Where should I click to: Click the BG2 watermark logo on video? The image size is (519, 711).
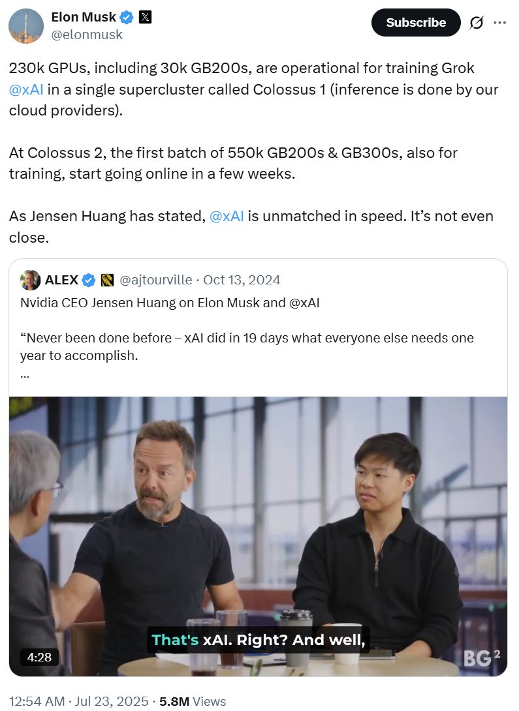(482, 658)
